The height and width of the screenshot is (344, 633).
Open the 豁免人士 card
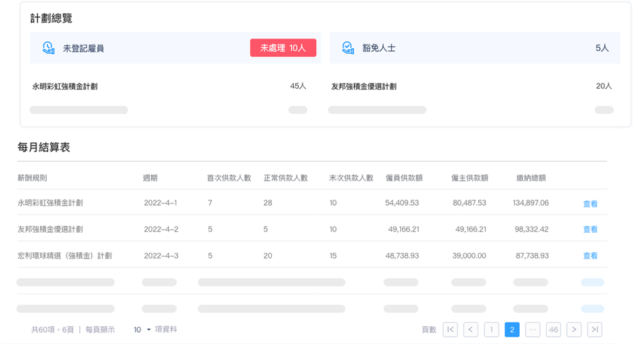pyautogui.click(x=474, y=48)
